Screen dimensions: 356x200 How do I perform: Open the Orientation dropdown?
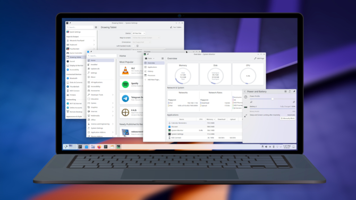[141, 42]
